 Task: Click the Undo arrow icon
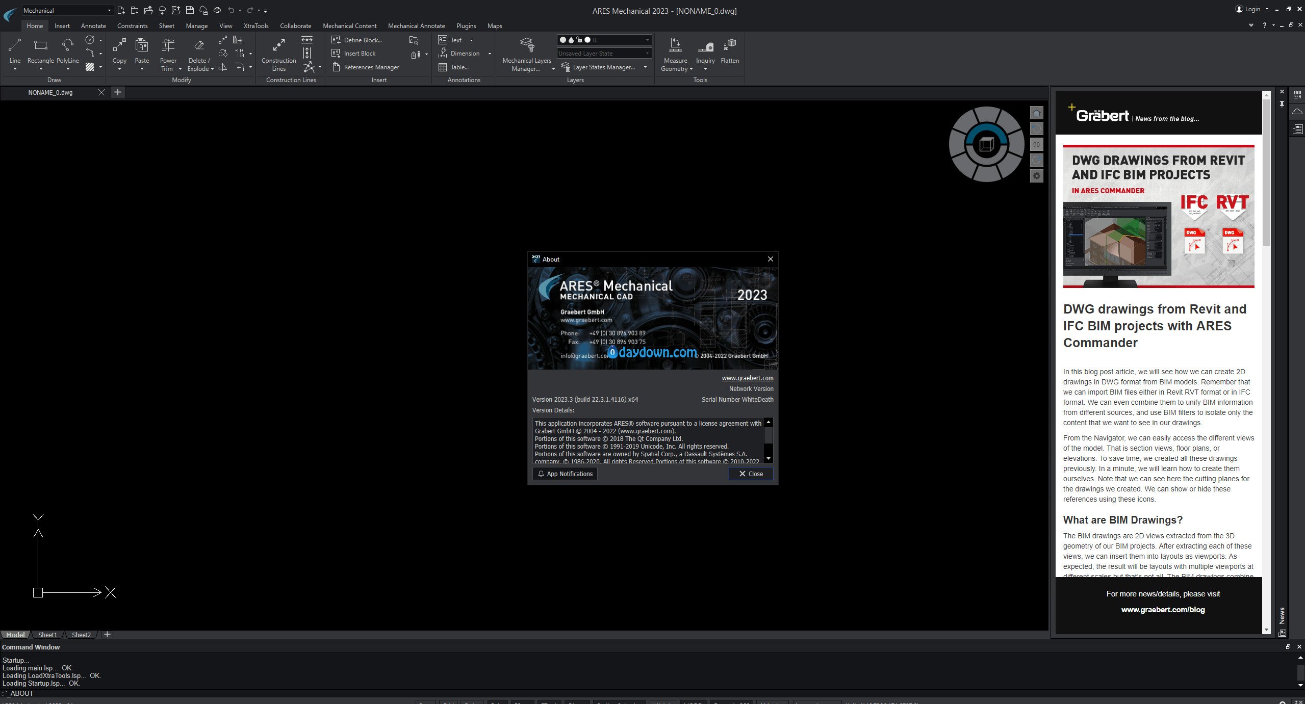pos(231,10)
